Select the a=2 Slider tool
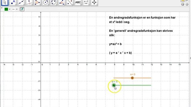Viewport: 191px width, 107px height. [86, 2]
